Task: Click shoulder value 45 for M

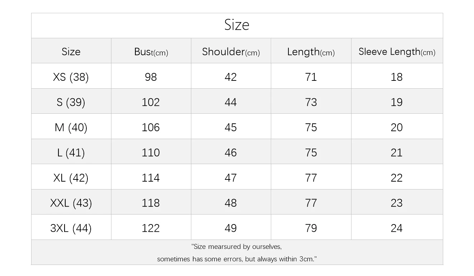Action: click(x=231, y=127)
